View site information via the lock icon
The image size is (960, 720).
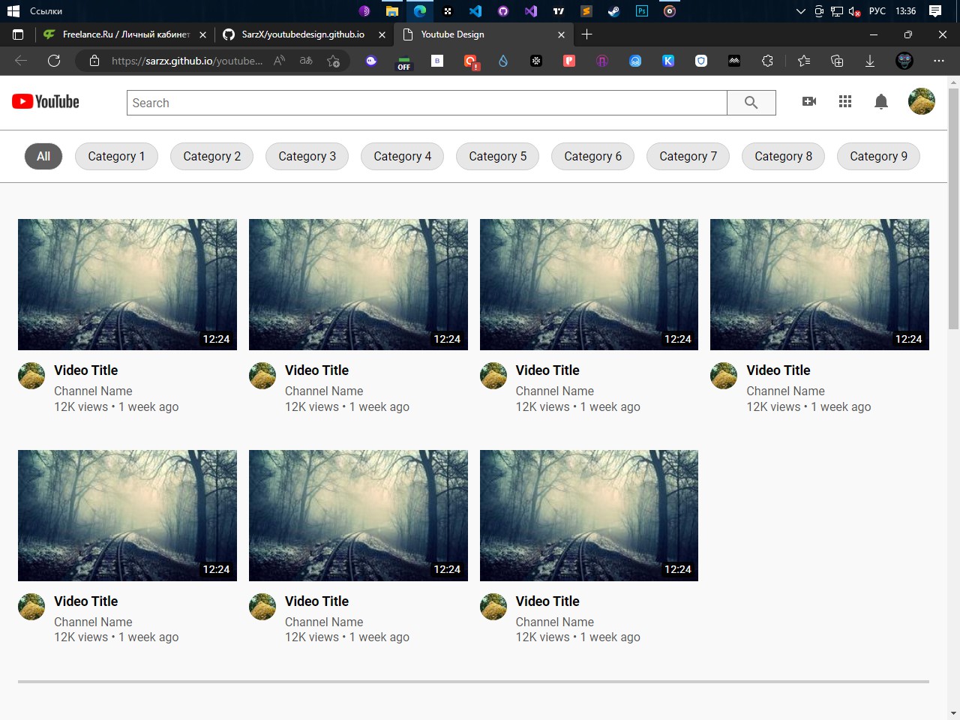tap(94, 61)
